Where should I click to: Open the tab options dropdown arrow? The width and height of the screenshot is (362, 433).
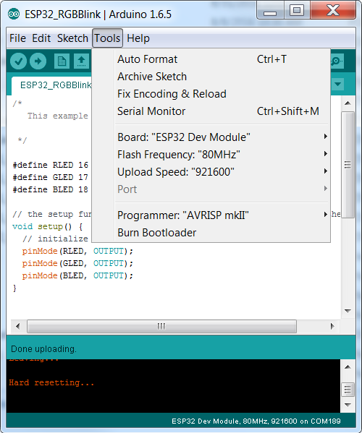tap(338, 84)
